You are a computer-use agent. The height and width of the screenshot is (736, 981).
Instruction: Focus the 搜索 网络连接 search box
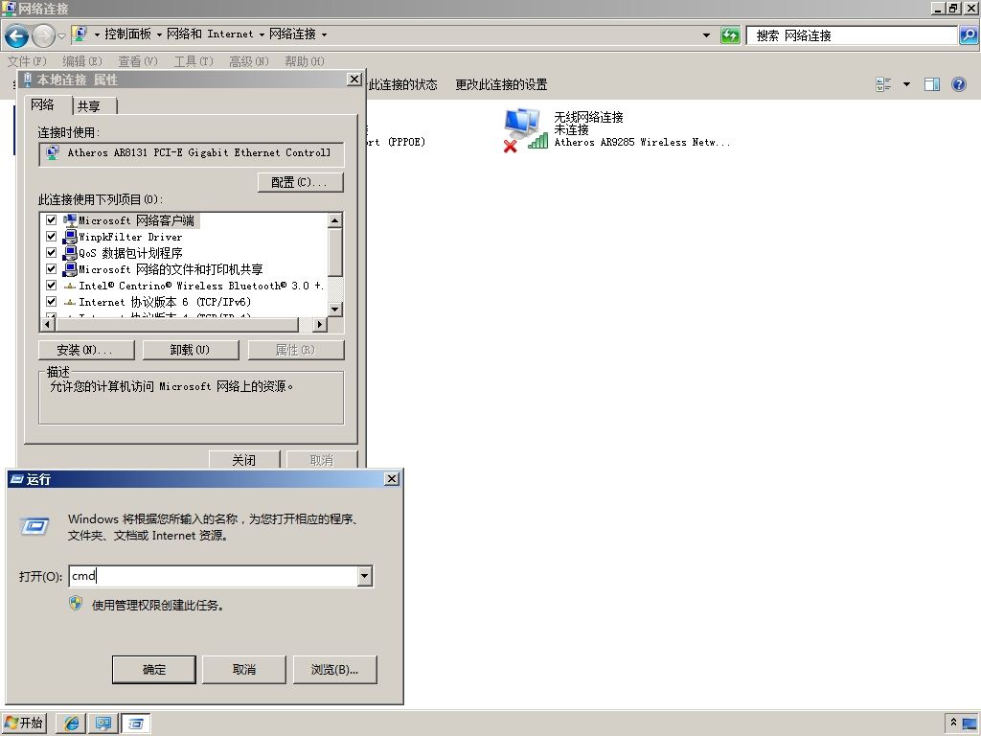click(852, 35)
